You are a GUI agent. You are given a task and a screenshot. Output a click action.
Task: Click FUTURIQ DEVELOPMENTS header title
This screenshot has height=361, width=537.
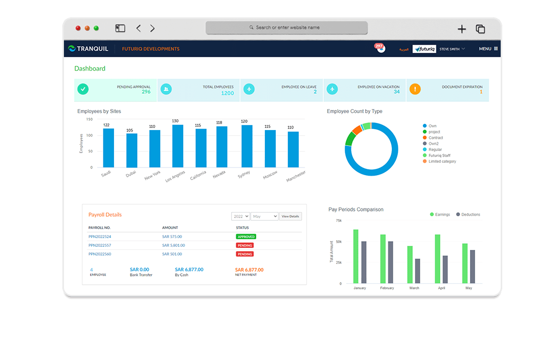click(x=151, y=49)
